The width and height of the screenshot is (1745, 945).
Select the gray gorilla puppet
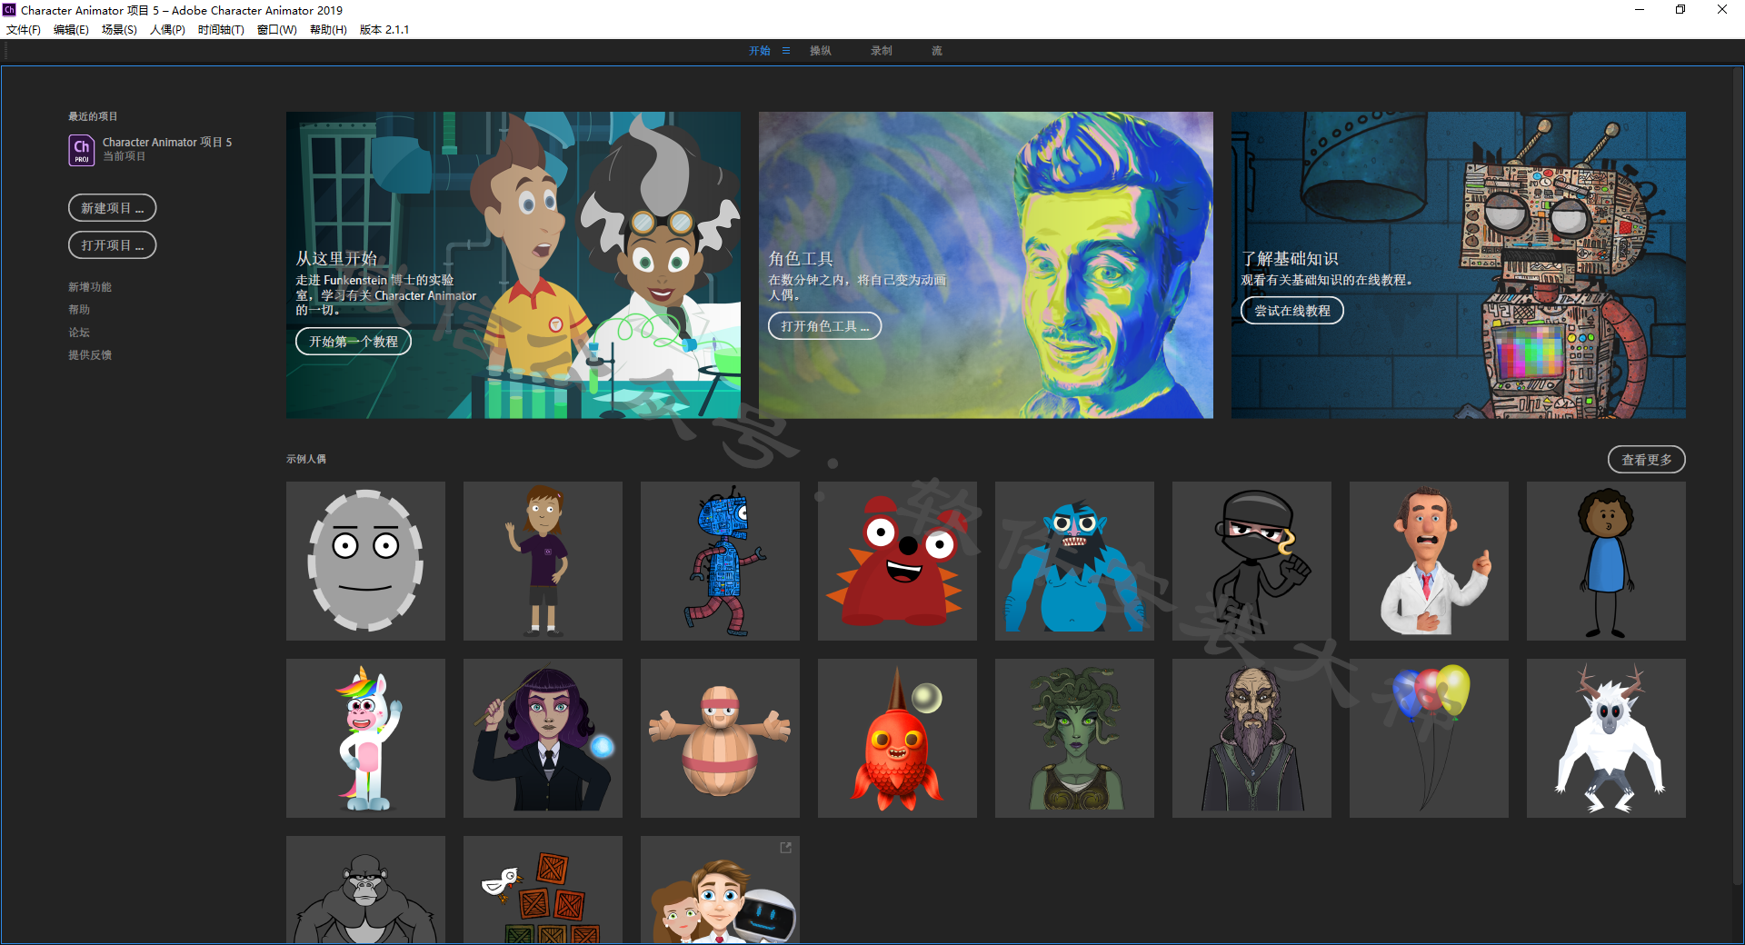pyautogui.click(x=365, y=890)
